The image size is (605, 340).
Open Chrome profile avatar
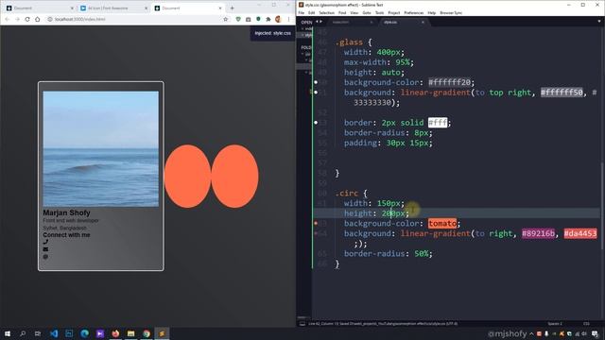[x=278, y=19]
